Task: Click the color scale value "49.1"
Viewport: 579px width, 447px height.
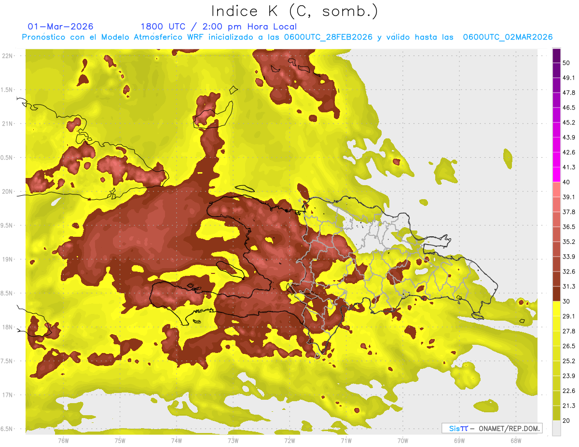Action: coord(569,78)
